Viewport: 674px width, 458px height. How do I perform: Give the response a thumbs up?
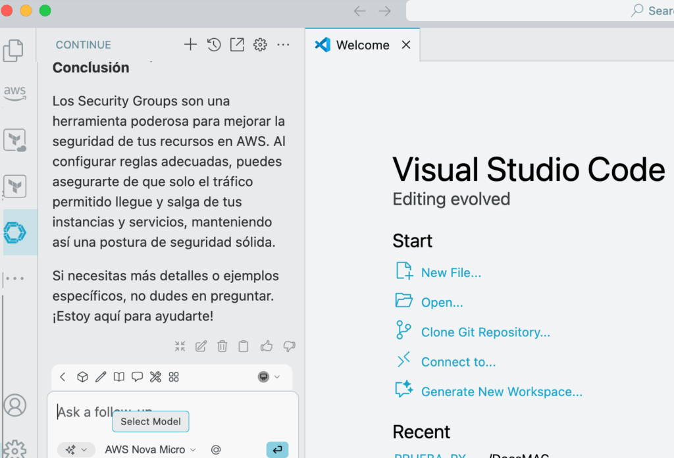click(267, 346)
